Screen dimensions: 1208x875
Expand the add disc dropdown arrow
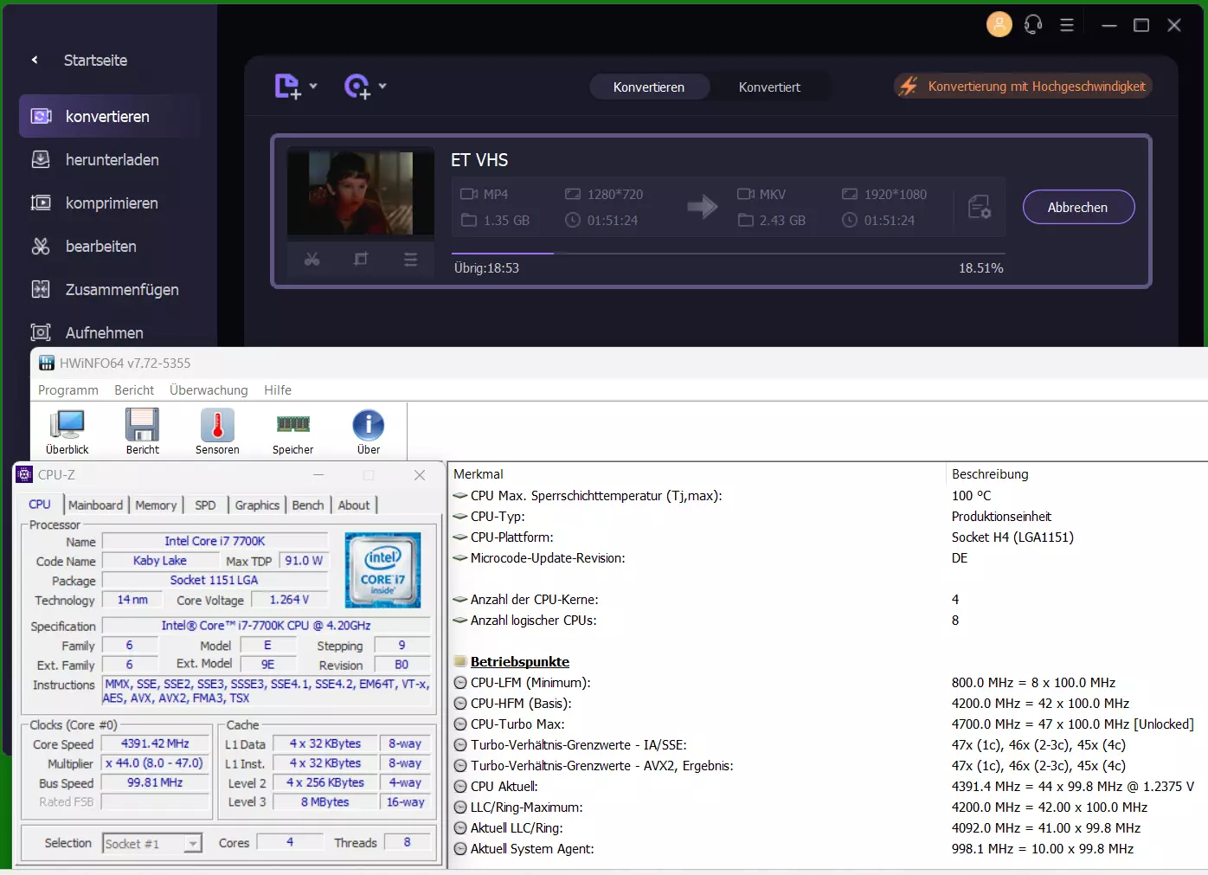(x=382, y=86)
